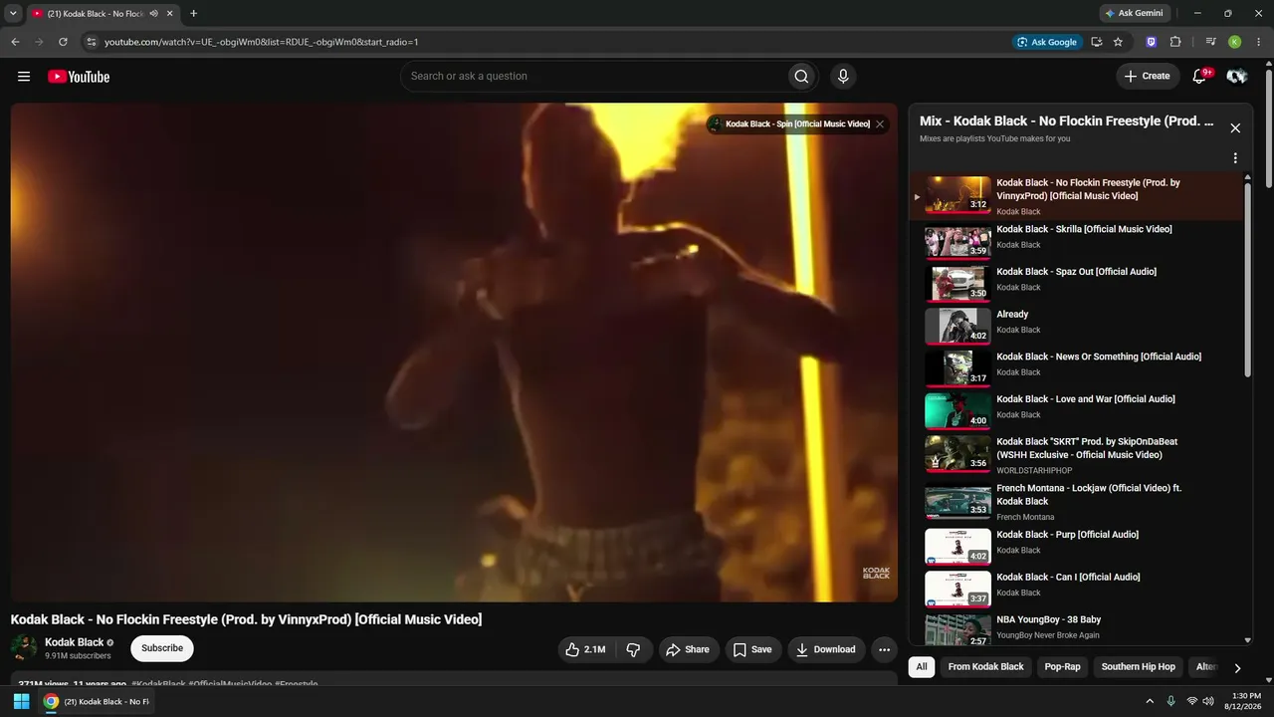The height and width of the screenshot is (717, 1274).
Task: Open the taskbar microphone indicator
Action: coord(1170,701)
